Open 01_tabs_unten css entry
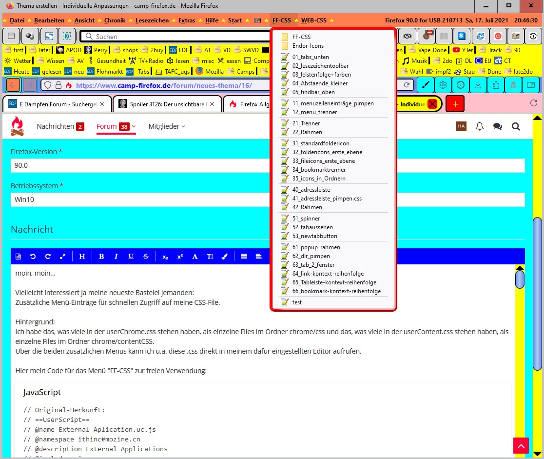544x459 pixels. (333, 57)
